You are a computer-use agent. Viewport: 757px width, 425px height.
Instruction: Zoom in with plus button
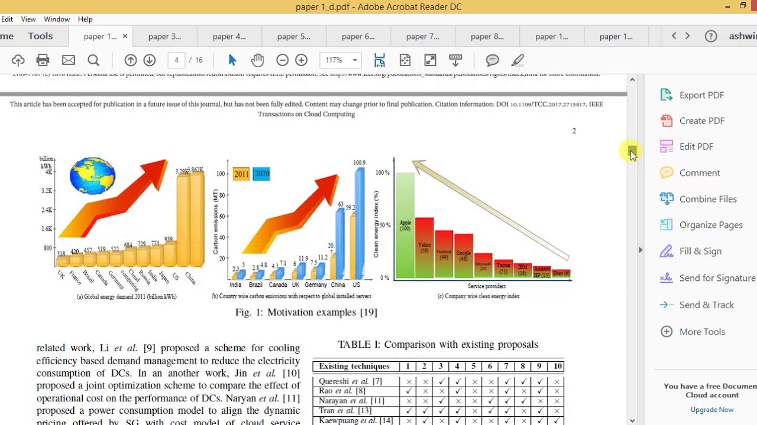tap(302, 60)
